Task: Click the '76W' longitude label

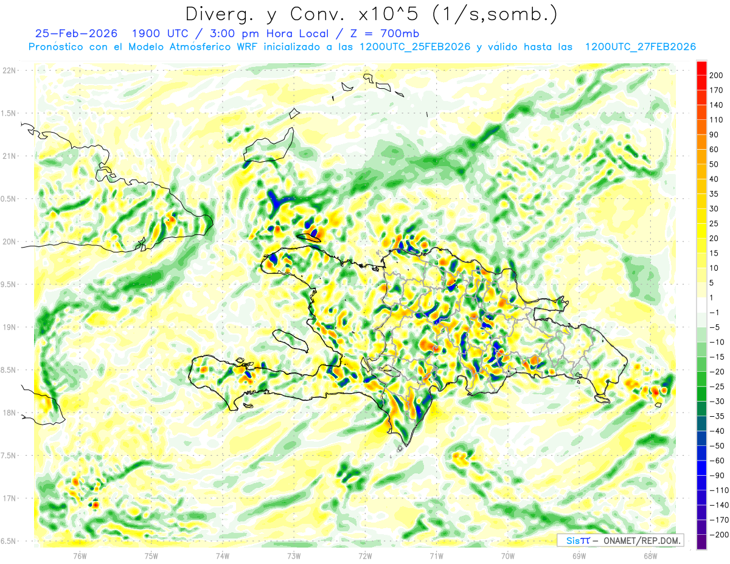Action: tap(80, 556)
